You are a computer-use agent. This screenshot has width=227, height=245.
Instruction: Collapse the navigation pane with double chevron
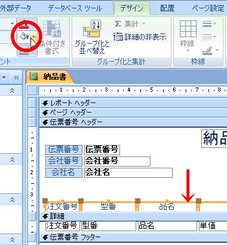pyautogui.click(x=16, y=77)
